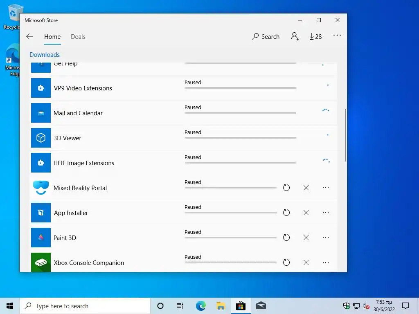Open Task View on the taskbar

[180, 306]
